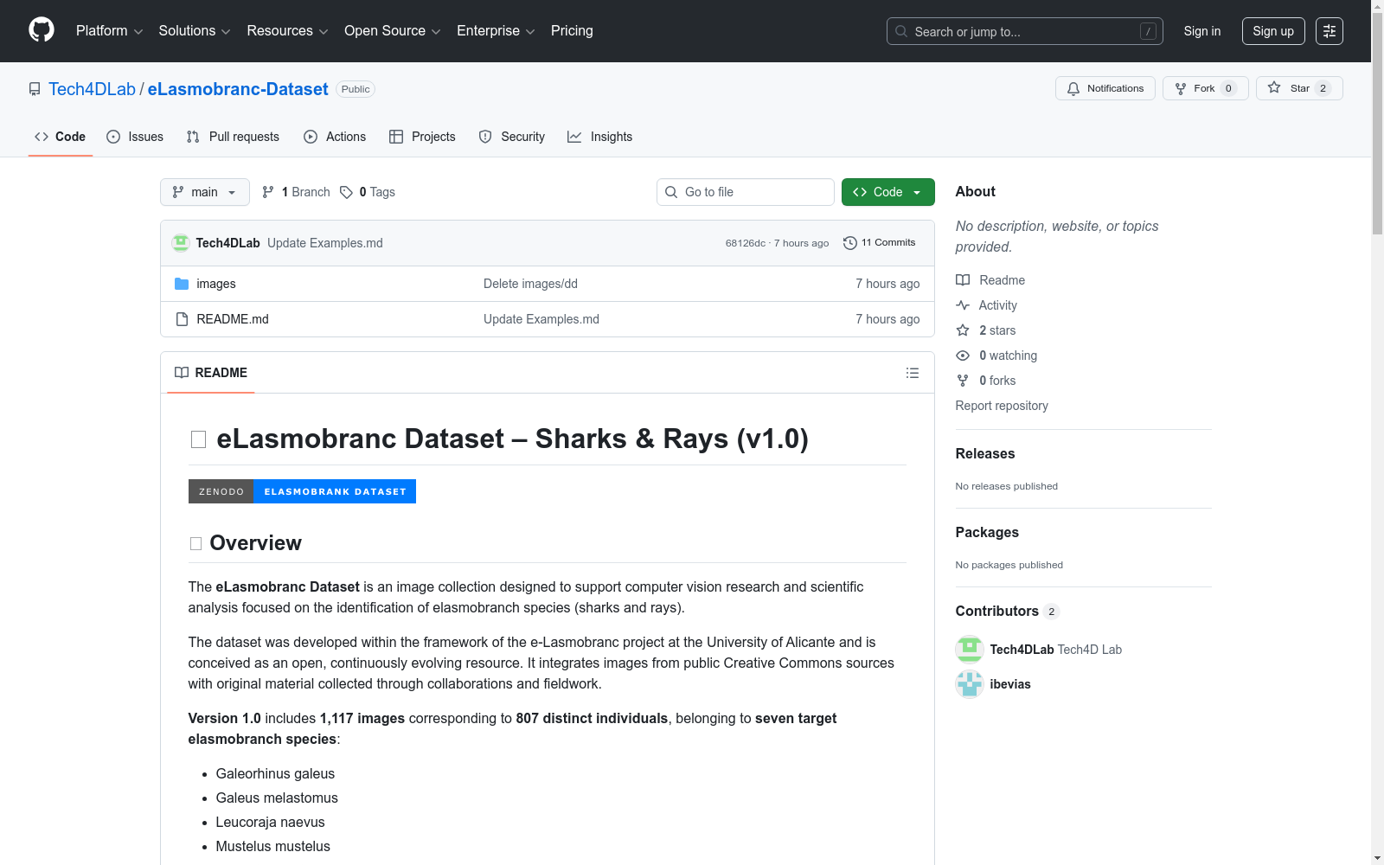Switch to the Issues tab

point(135,137)
